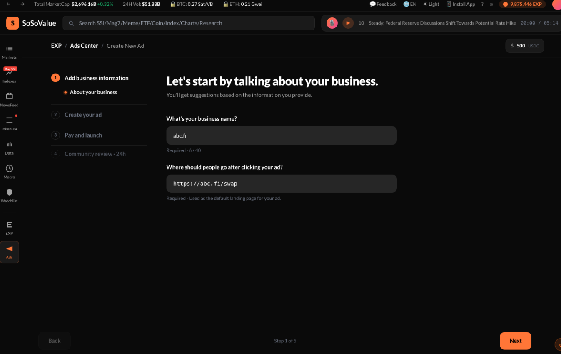Go back using the browser back arrow
Screen dimensions: 561x354
click(x=8, y=4)
